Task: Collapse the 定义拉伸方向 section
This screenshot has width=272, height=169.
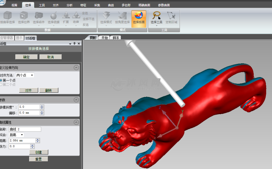Action: coord(76,68)
